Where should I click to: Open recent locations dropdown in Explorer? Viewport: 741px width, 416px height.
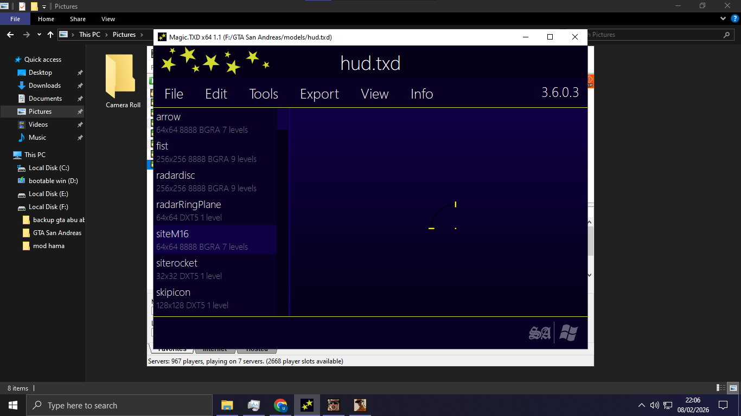pyautogui.click(x=39, y=34)
